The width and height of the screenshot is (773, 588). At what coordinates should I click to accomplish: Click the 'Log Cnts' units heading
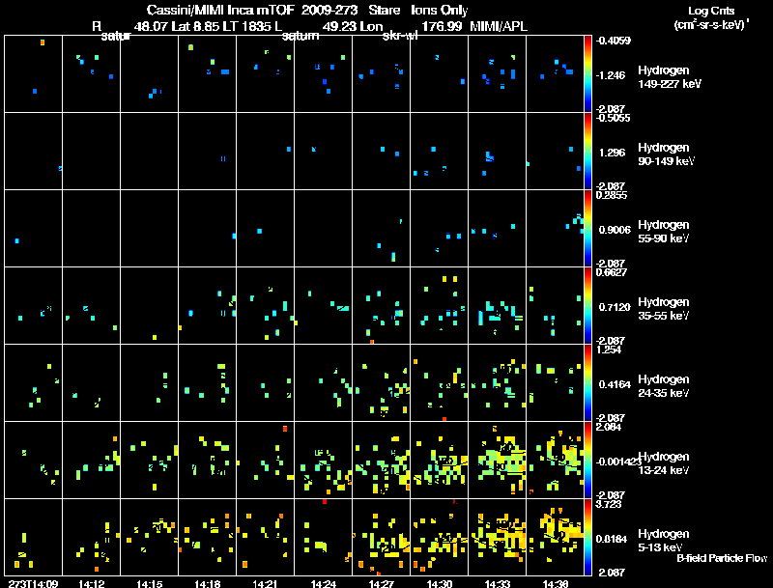click(711, 11)
